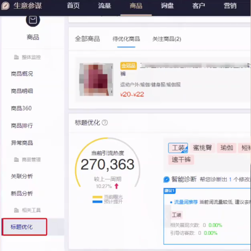Switch to the 关注商品(2) tab
Viewport: 251px width, 251px height.
[x=167, y=39]
